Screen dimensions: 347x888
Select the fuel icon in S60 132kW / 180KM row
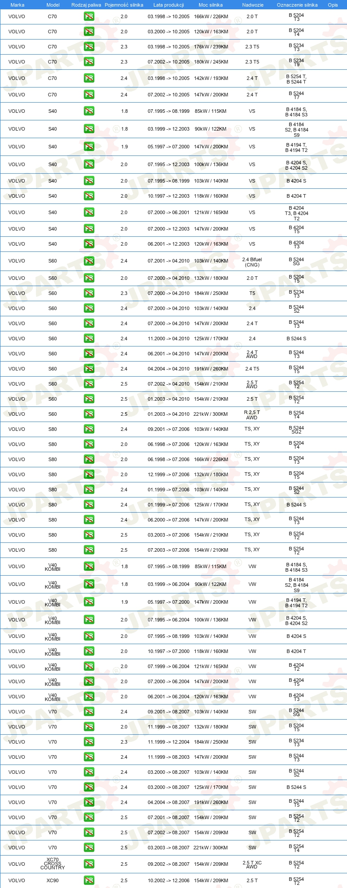(x=89, y=278)
